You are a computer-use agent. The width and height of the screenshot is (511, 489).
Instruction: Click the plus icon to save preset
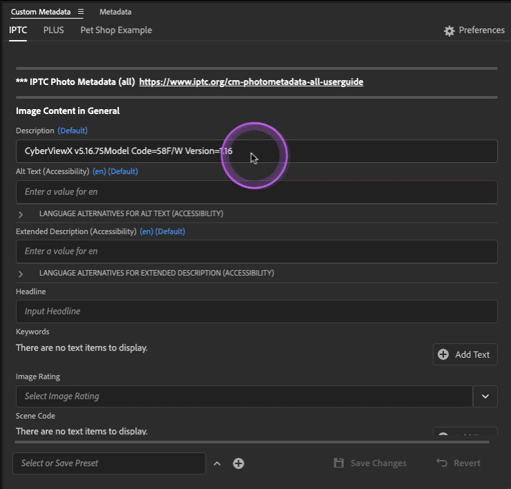click(238, 463)
